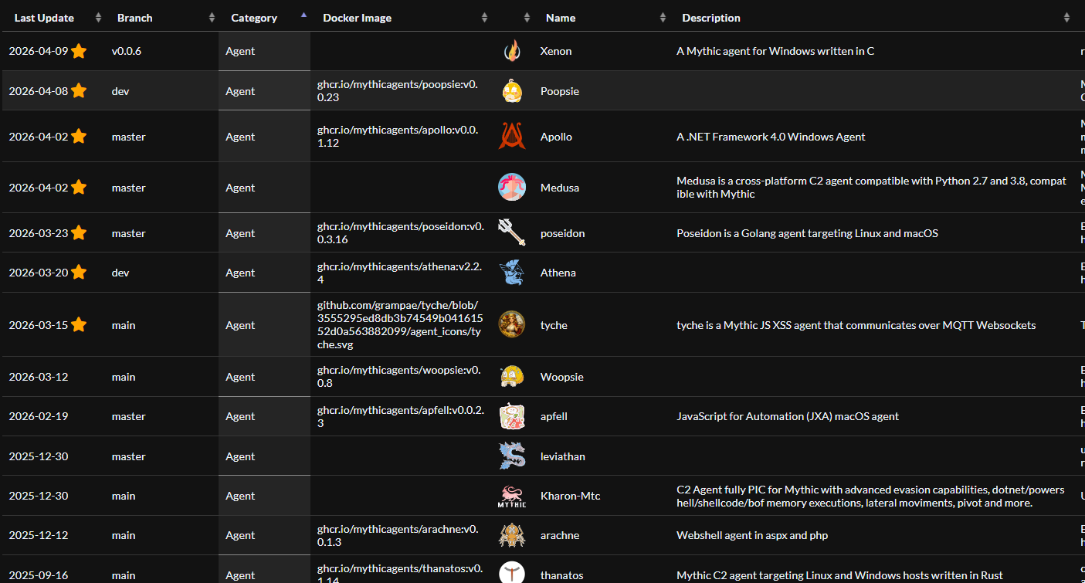Click the star in the Apollo row

(79, 136)
